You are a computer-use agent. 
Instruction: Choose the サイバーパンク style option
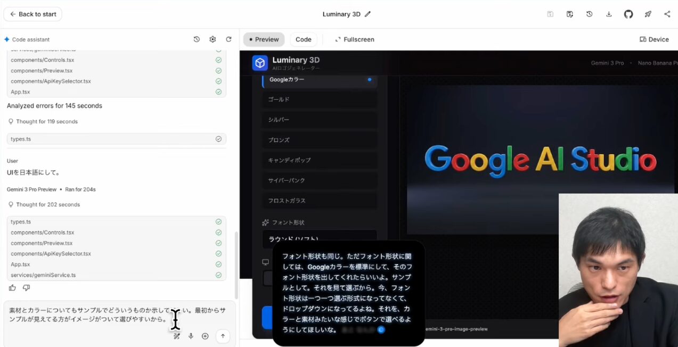[x=320, y=180]
